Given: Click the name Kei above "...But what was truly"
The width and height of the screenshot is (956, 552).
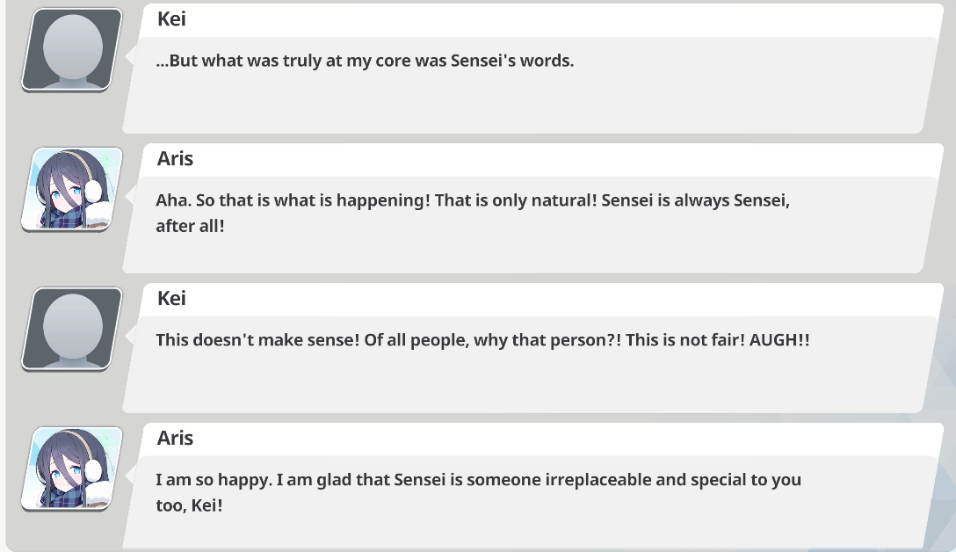Looking at the screenshot, I should 171,19.
